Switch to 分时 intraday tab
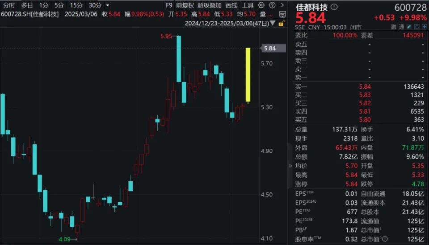 9,5
